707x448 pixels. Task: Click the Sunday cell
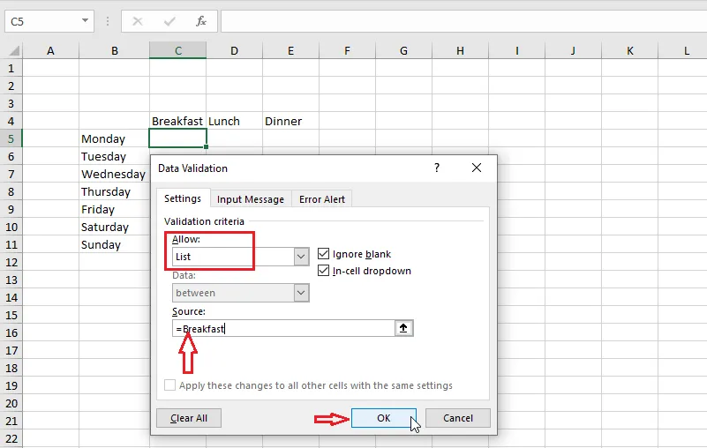[x=115, y=245]
